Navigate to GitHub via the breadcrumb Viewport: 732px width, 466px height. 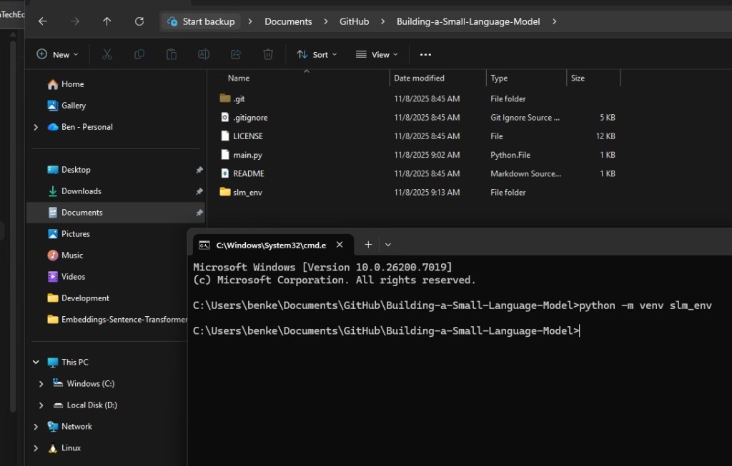click(354, 21)
